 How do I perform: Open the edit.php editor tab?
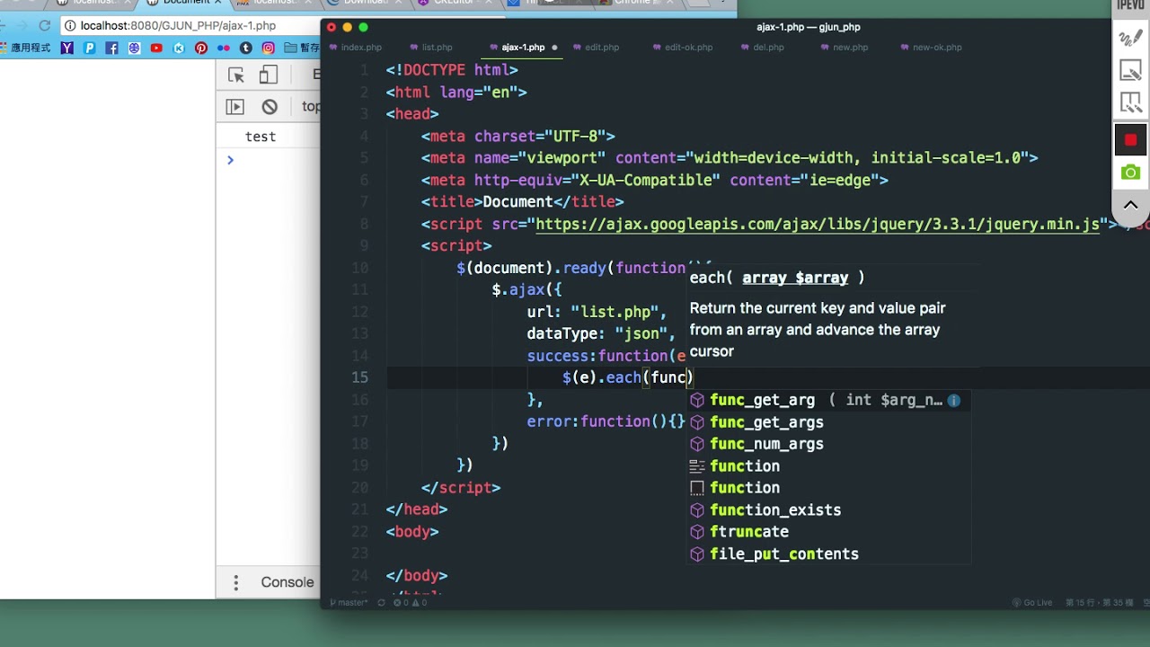click(596, 47)
